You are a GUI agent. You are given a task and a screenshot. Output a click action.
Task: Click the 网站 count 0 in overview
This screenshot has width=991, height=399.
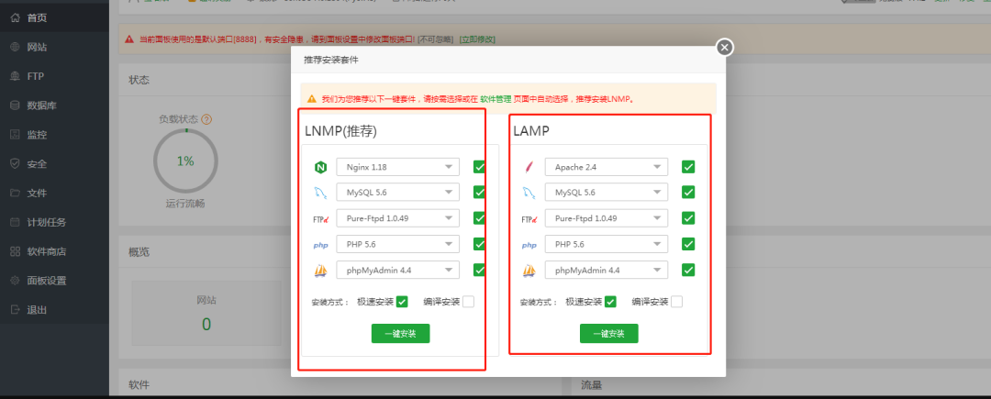pos(206,325)
